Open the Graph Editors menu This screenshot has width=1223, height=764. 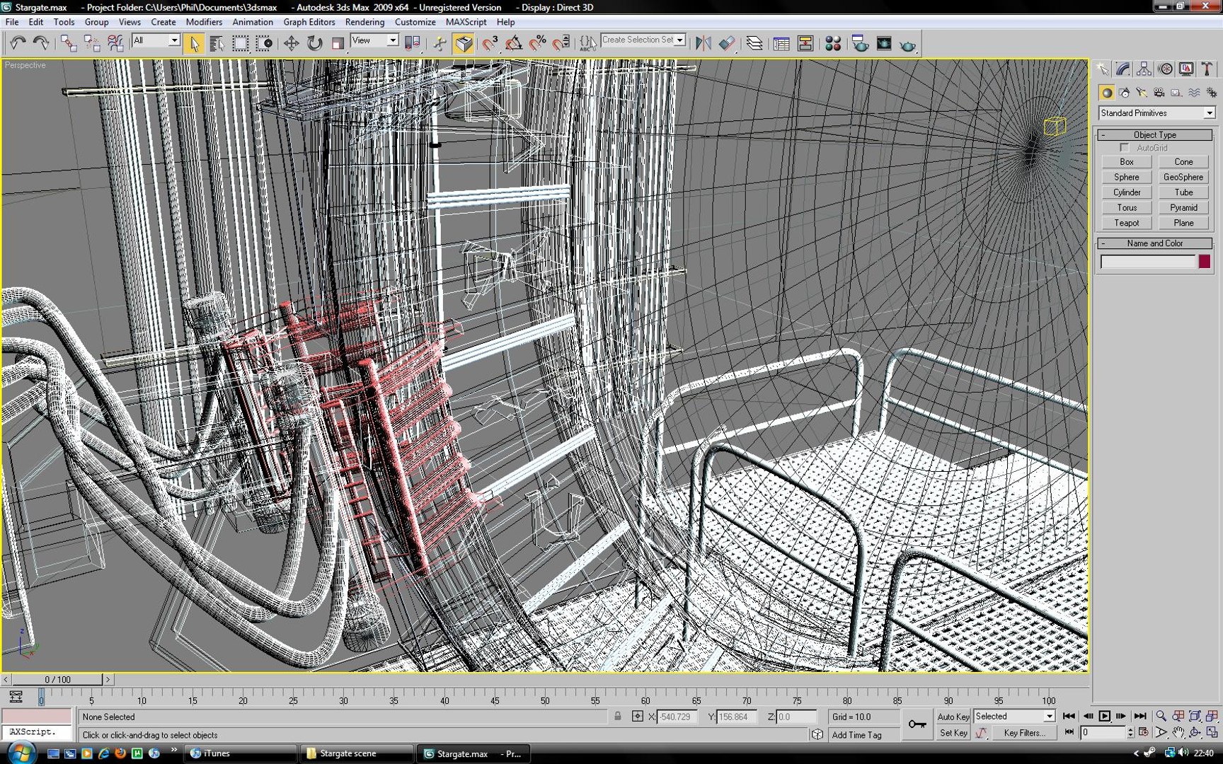(309, 22)
